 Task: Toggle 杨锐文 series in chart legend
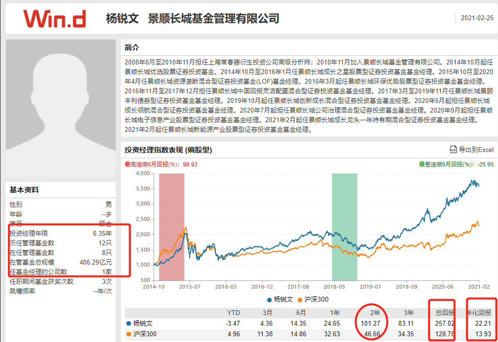click(280, 299)
